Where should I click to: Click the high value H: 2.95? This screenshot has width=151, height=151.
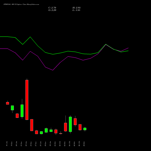(x=76, y=8)
